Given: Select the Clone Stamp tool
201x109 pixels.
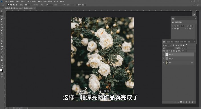Looking at the screenshot, I should [2, 33].
